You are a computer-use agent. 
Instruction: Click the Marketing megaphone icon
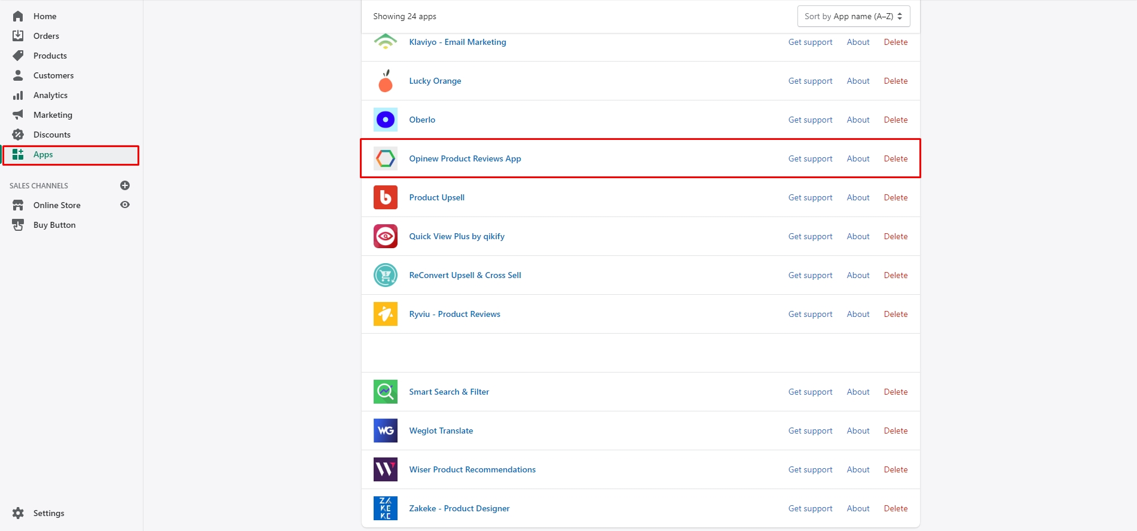click(x=18, y=115)
